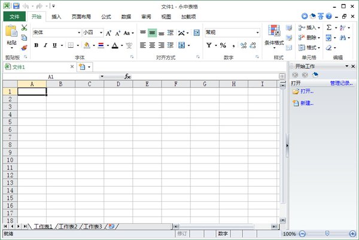Image resolution: width=359 pixels, height=240 pixels.
Task: Click the font color A icon
Action: tap(115, 45)
